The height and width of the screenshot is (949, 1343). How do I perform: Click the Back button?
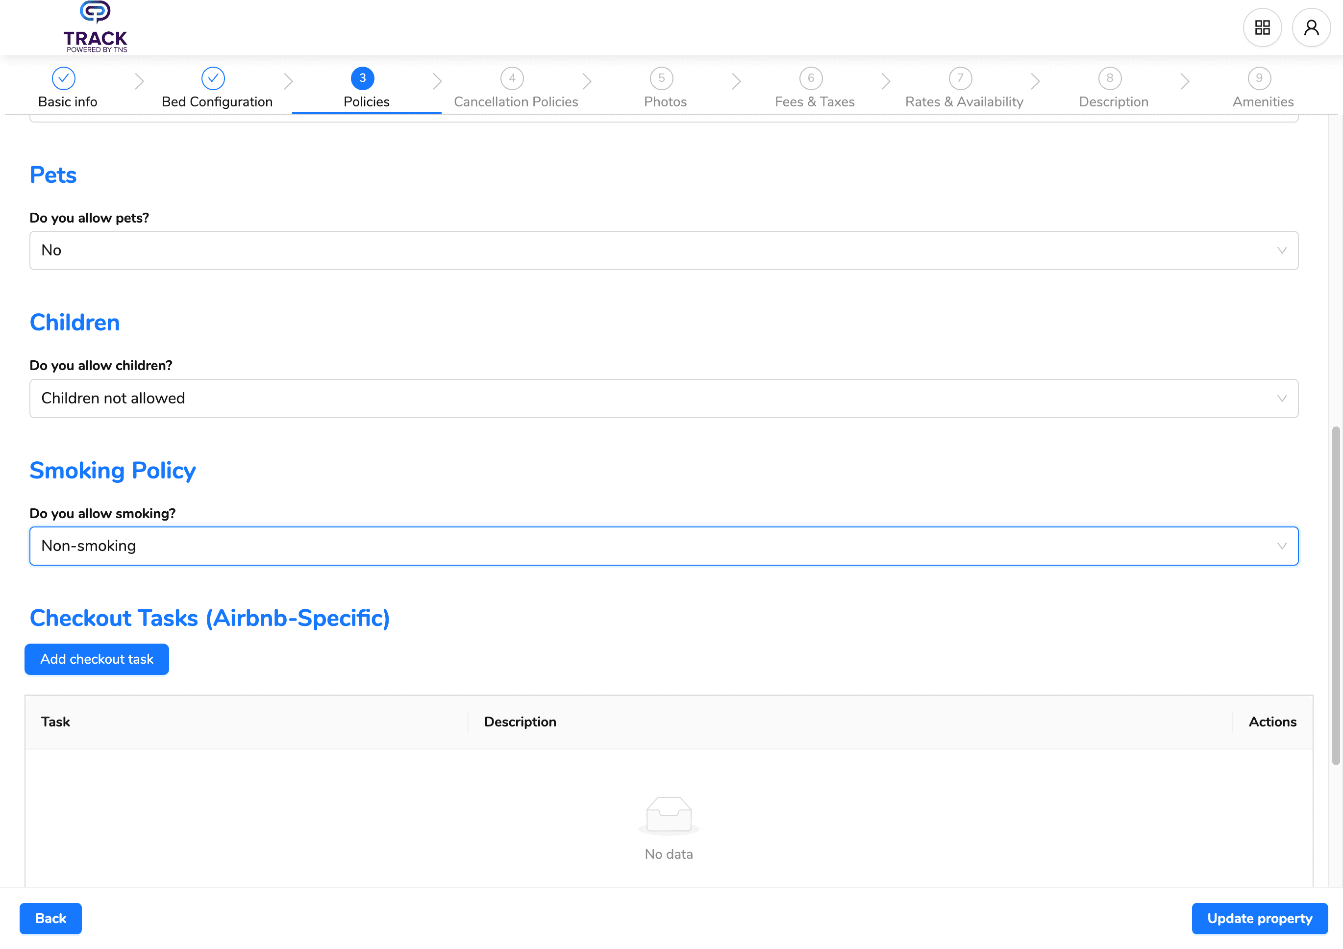pos(50,919)
